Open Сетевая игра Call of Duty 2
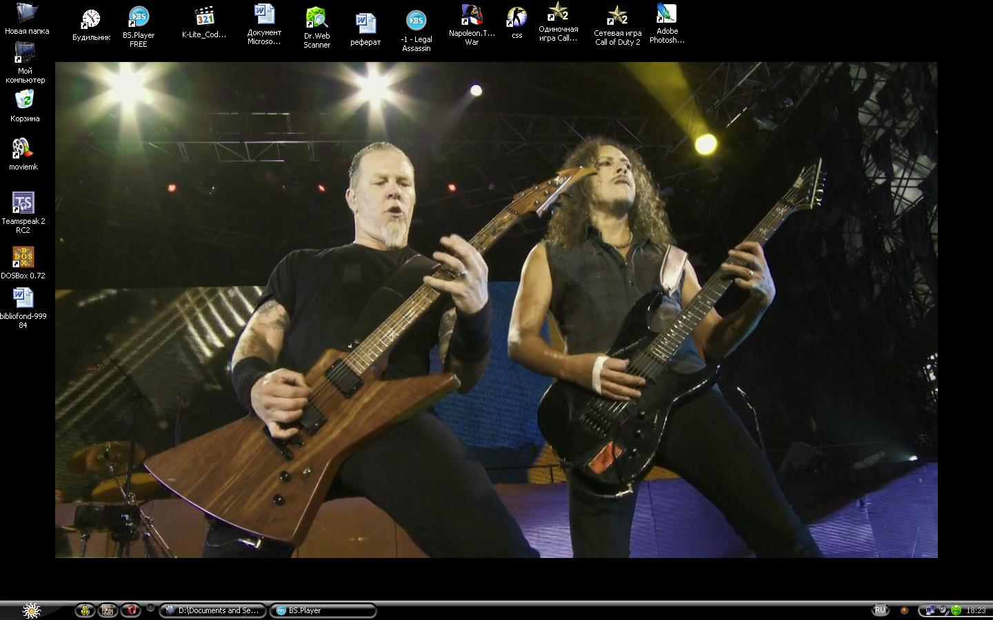The image size is (993, 620). [617, 16]
